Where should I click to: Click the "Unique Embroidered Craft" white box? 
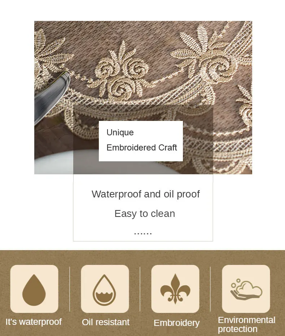tap(141, 141)
